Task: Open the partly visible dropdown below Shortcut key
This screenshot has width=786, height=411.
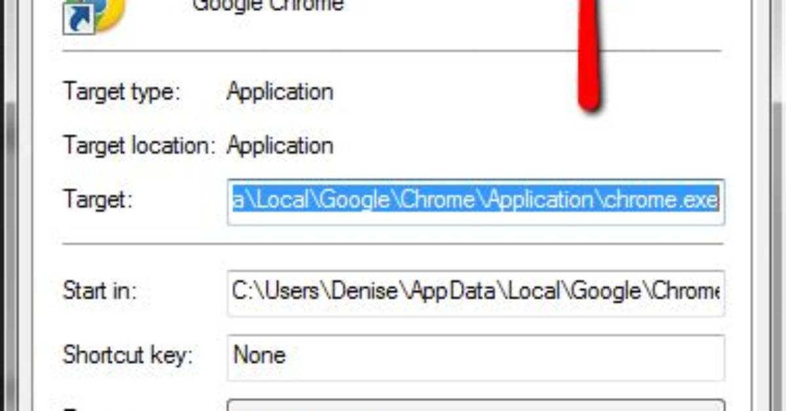Action: tap(476, 405)
